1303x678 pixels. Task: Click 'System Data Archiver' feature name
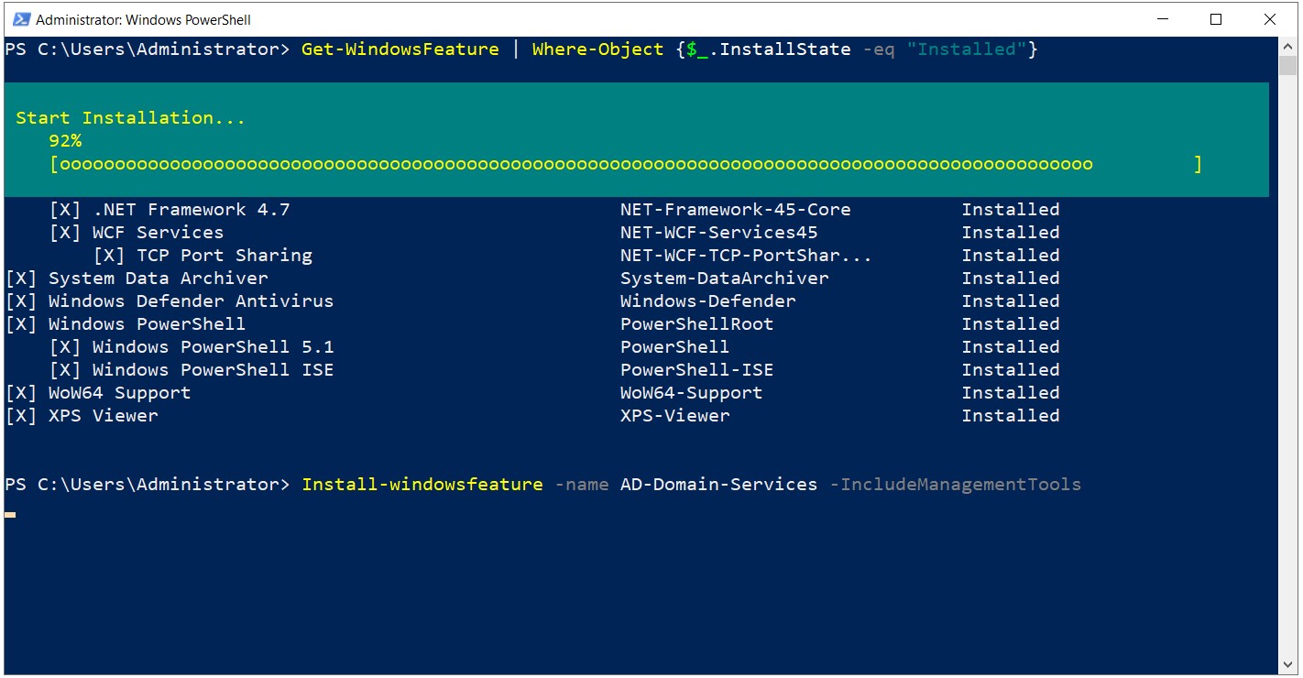(x=159, y=279)
